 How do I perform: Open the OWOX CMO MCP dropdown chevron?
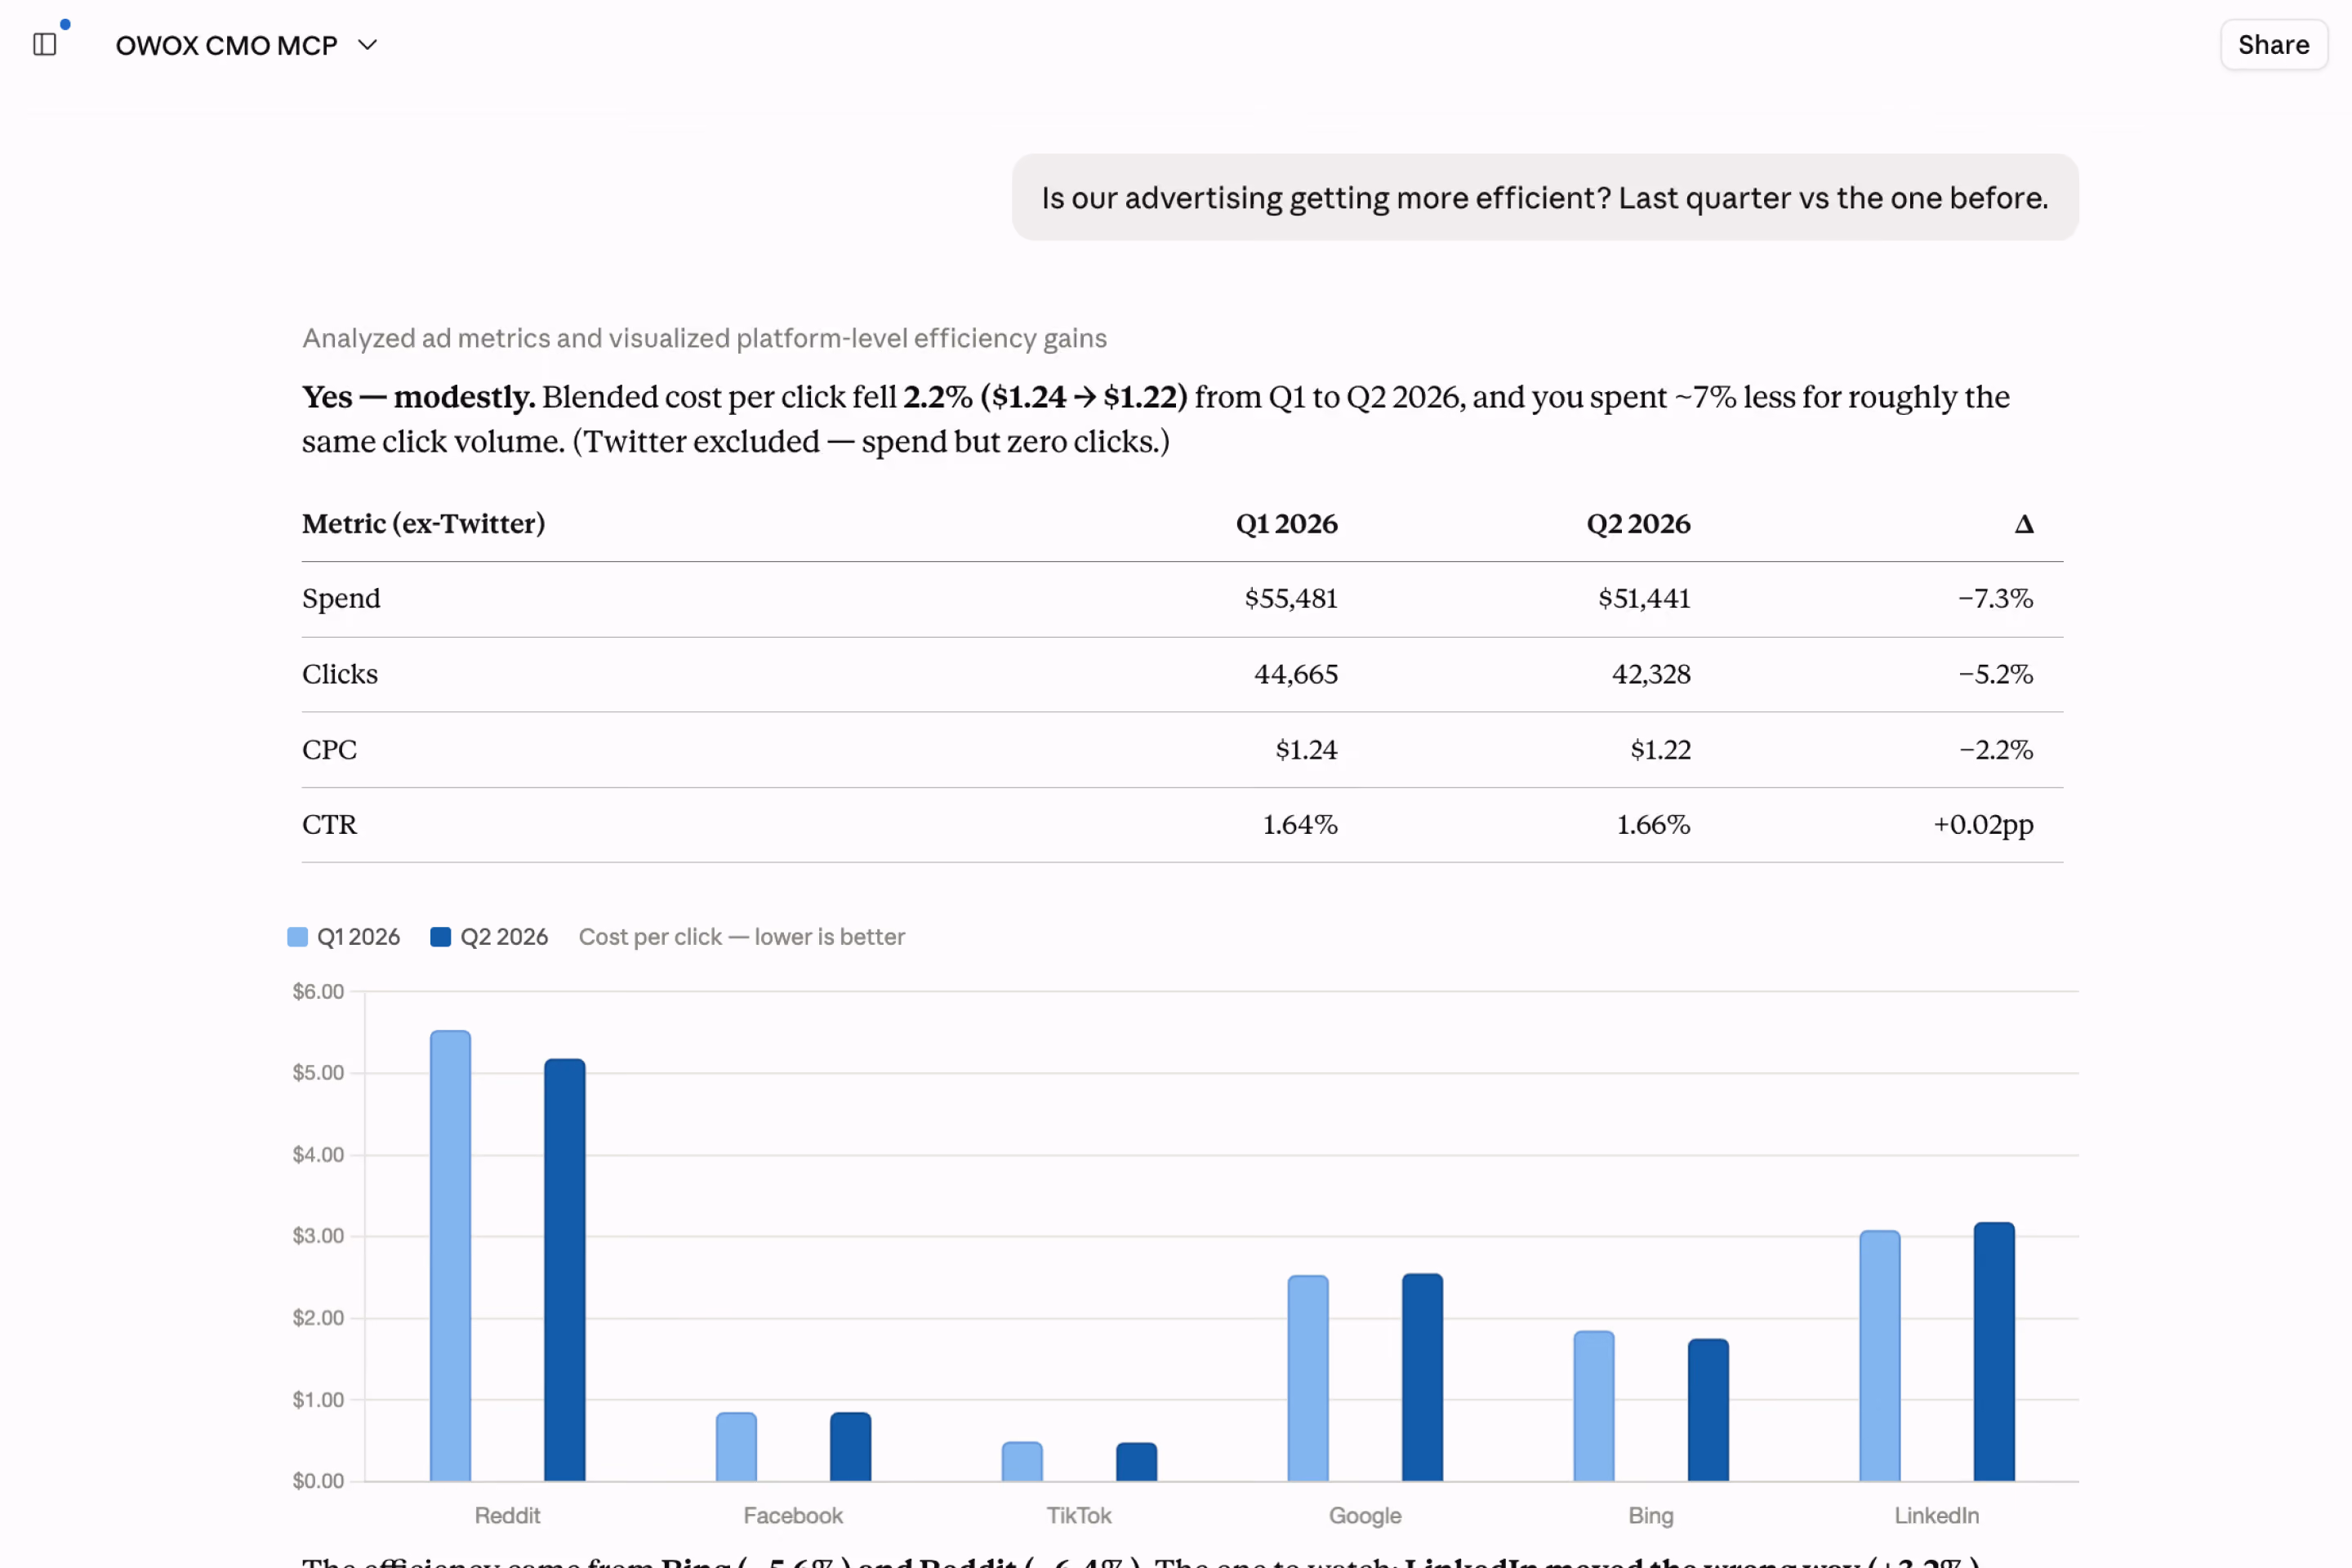(367, 45)
